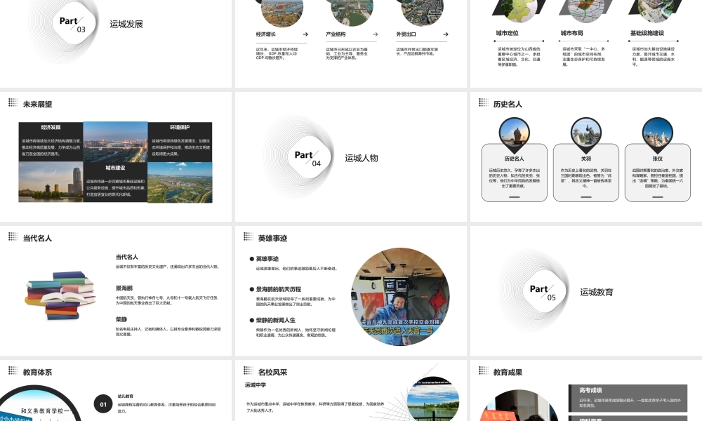Click the 基础设施建设 heading
This screenshot has width=702, height=421.
647,33
